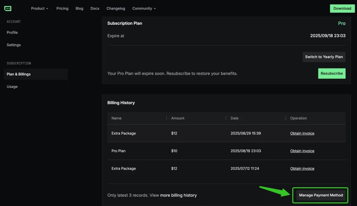The height and width of the screenshot is (206, 357).
Task: Open the Docs link in navigation
Action: click(x=95, y=9)
